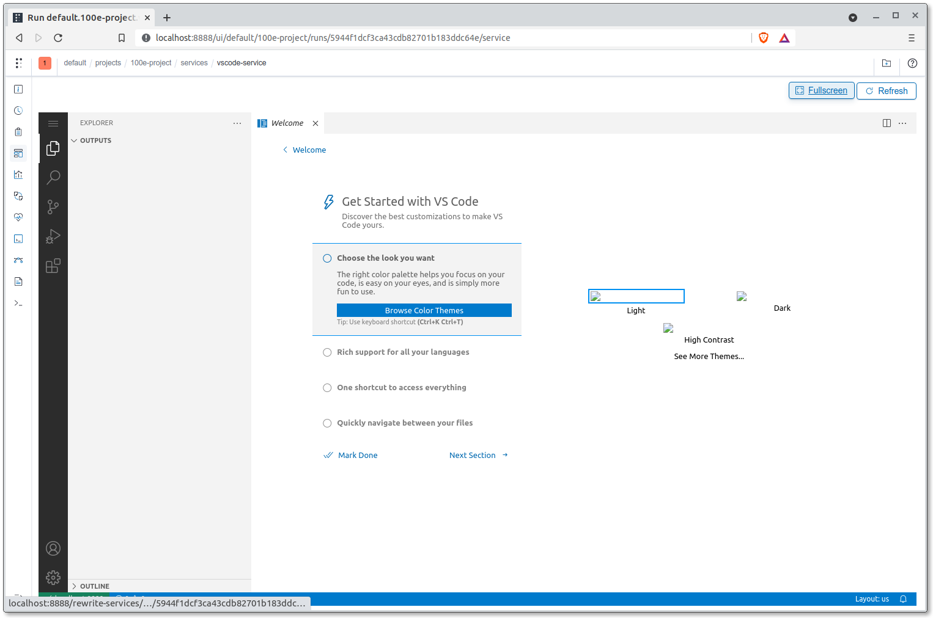Open the document file icon in sidebar
Viewport: 933px width, 618px height.
tap(18, 282)
